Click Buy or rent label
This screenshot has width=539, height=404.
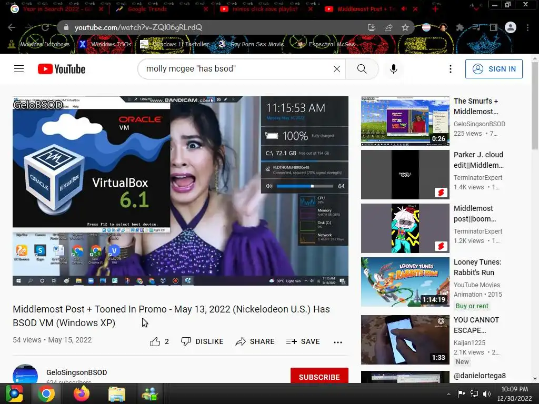[472, 306]
